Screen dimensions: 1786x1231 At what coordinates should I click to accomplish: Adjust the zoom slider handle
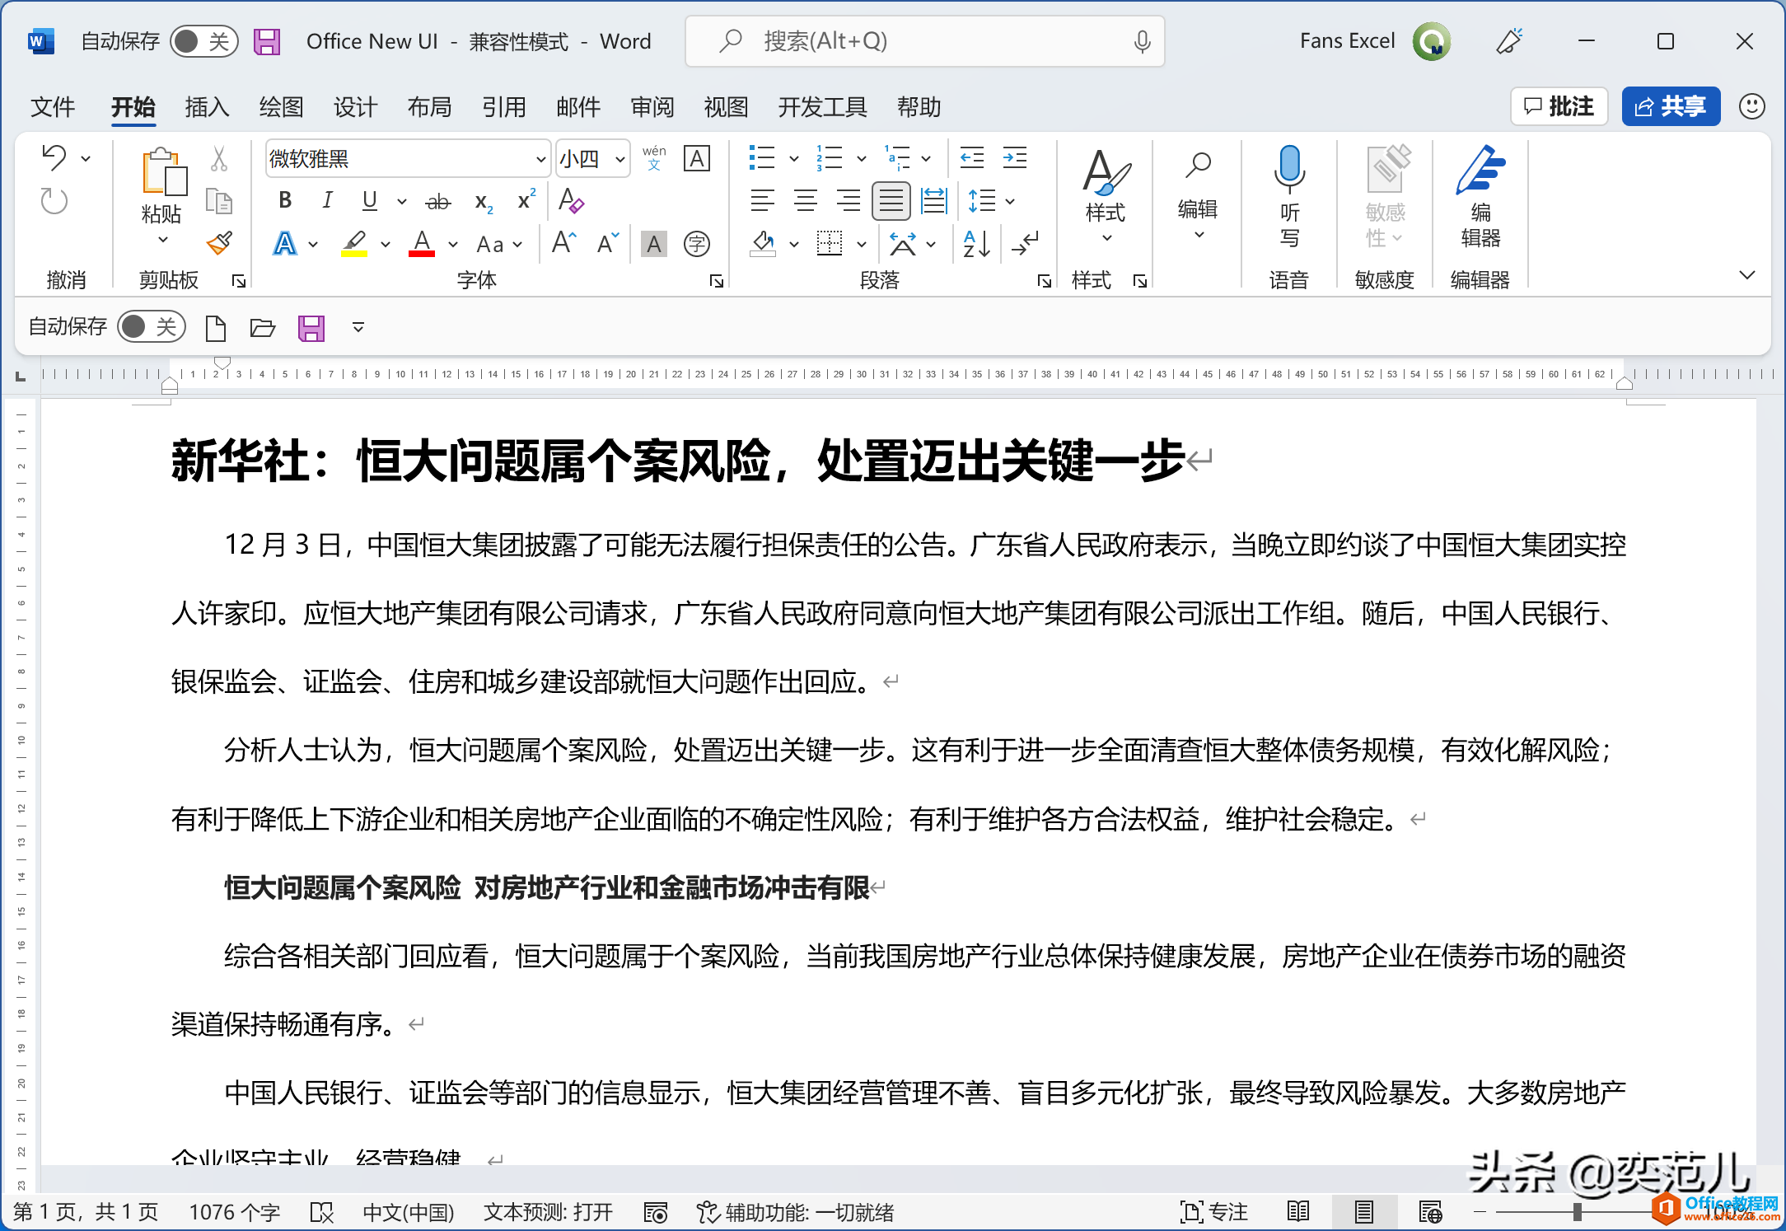click(x=1577, y=1212)
